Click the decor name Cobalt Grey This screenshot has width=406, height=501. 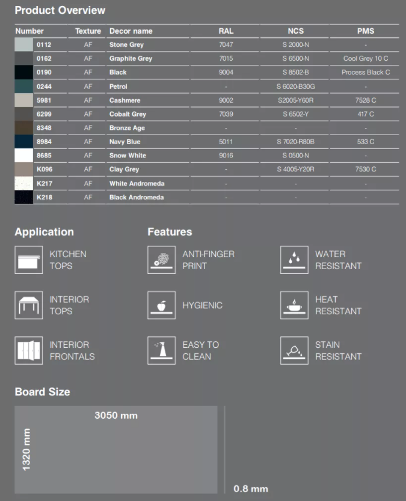(128, 114)
